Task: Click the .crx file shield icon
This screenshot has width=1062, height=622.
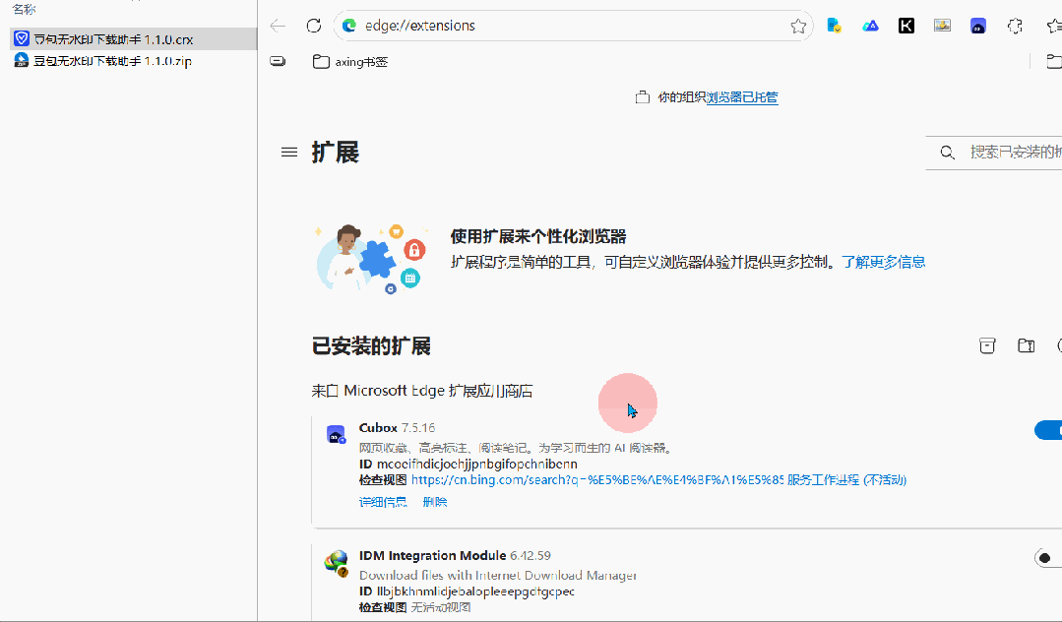Action: pyautogui.click(x=22, y=38)
